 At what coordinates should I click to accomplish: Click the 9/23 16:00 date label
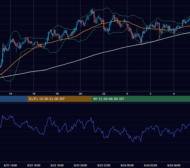pyautogui.click(x=34, y=165)
